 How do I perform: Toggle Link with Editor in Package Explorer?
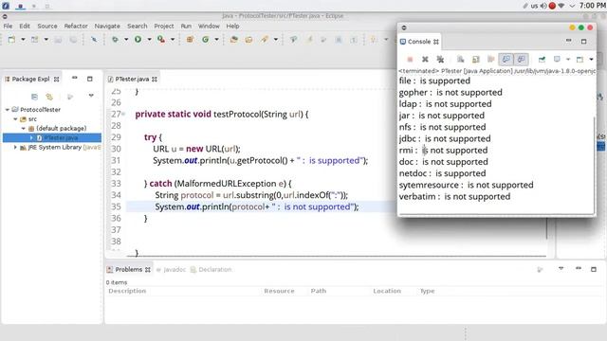pyautogui.click(x=49, y=97)
